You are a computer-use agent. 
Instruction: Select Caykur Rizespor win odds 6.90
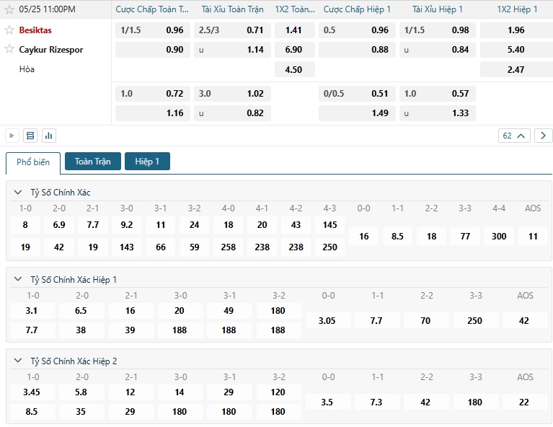(293, 50)
